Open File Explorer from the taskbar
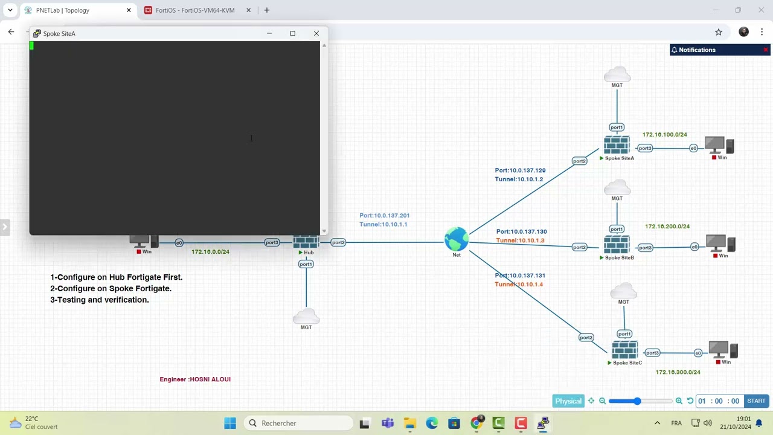This screenshot has height=435, width=773. (409, 423)
